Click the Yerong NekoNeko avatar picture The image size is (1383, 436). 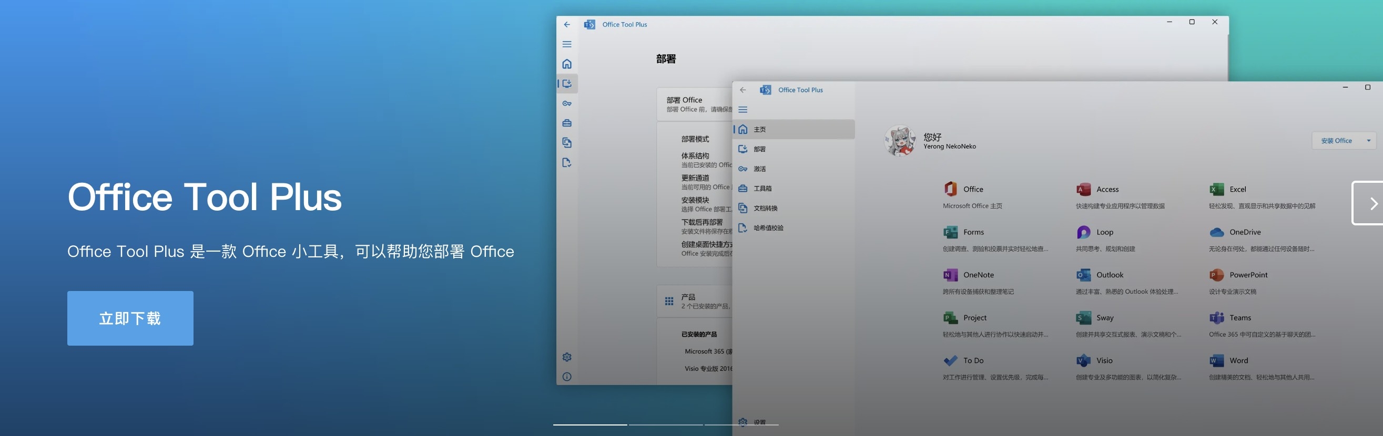pos(900,141)
